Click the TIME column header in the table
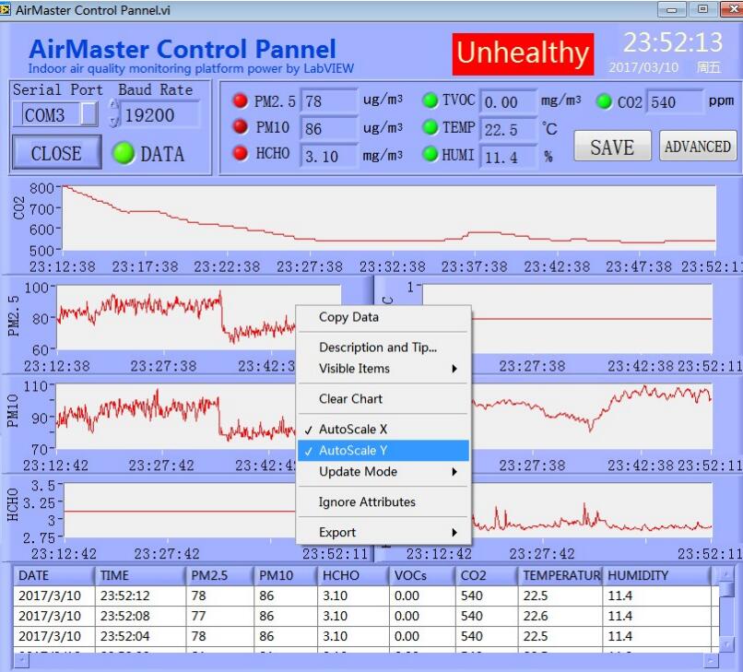743x672 pixels. [x=140, y=575]
